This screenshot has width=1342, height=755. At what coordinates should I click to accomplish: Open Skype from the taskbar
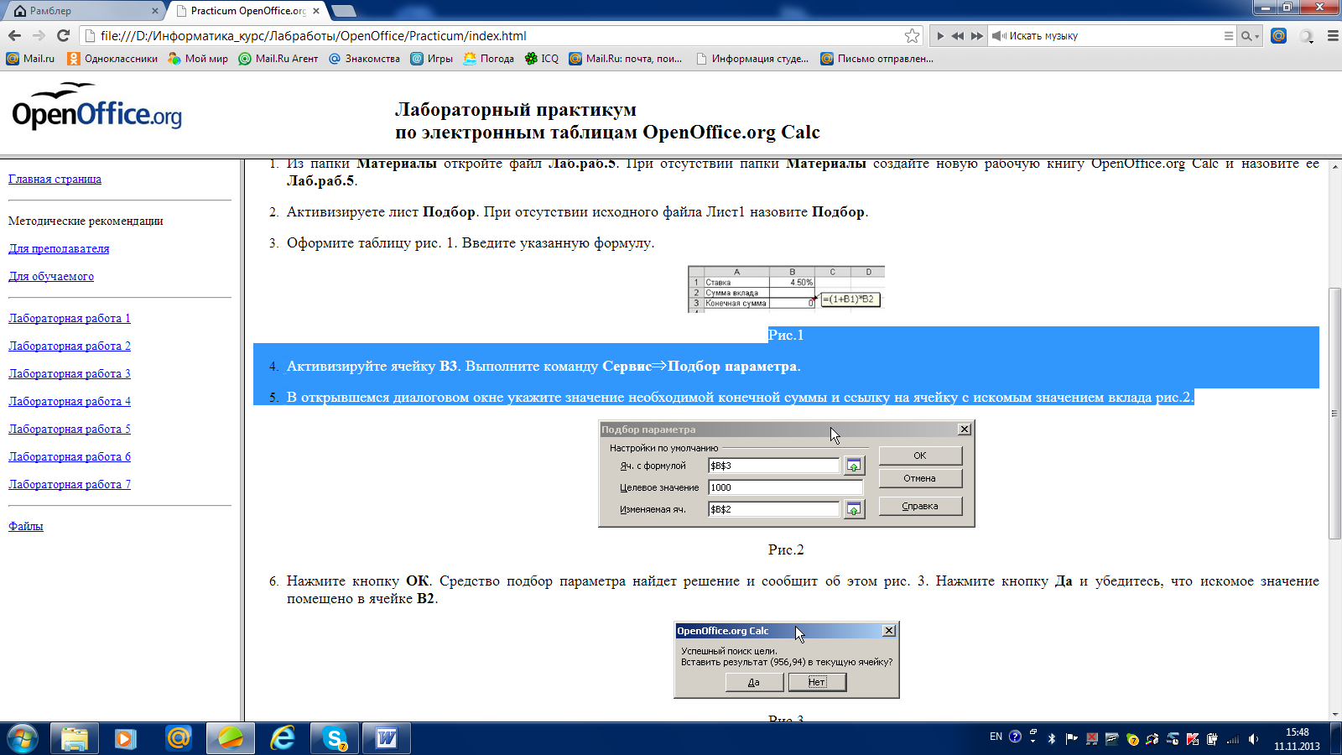pyautogui.click(x=335, y=739)
